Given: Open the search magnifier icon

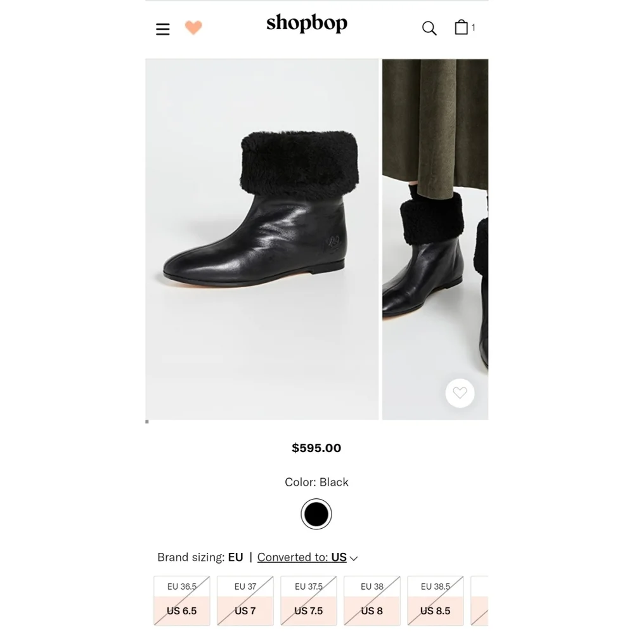Looking at the screenshot, I should [x=429, y=28].
